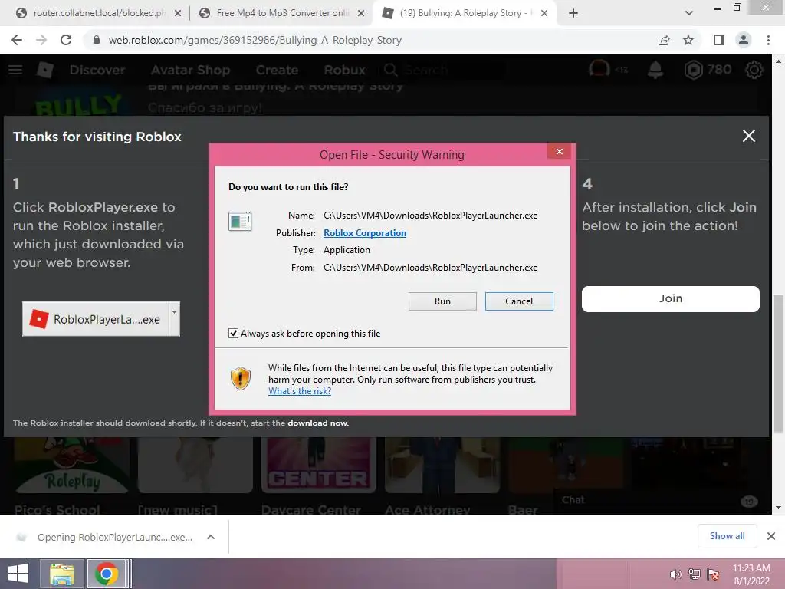
Task: Click the download now link in overlay
Action: (318, 423)
